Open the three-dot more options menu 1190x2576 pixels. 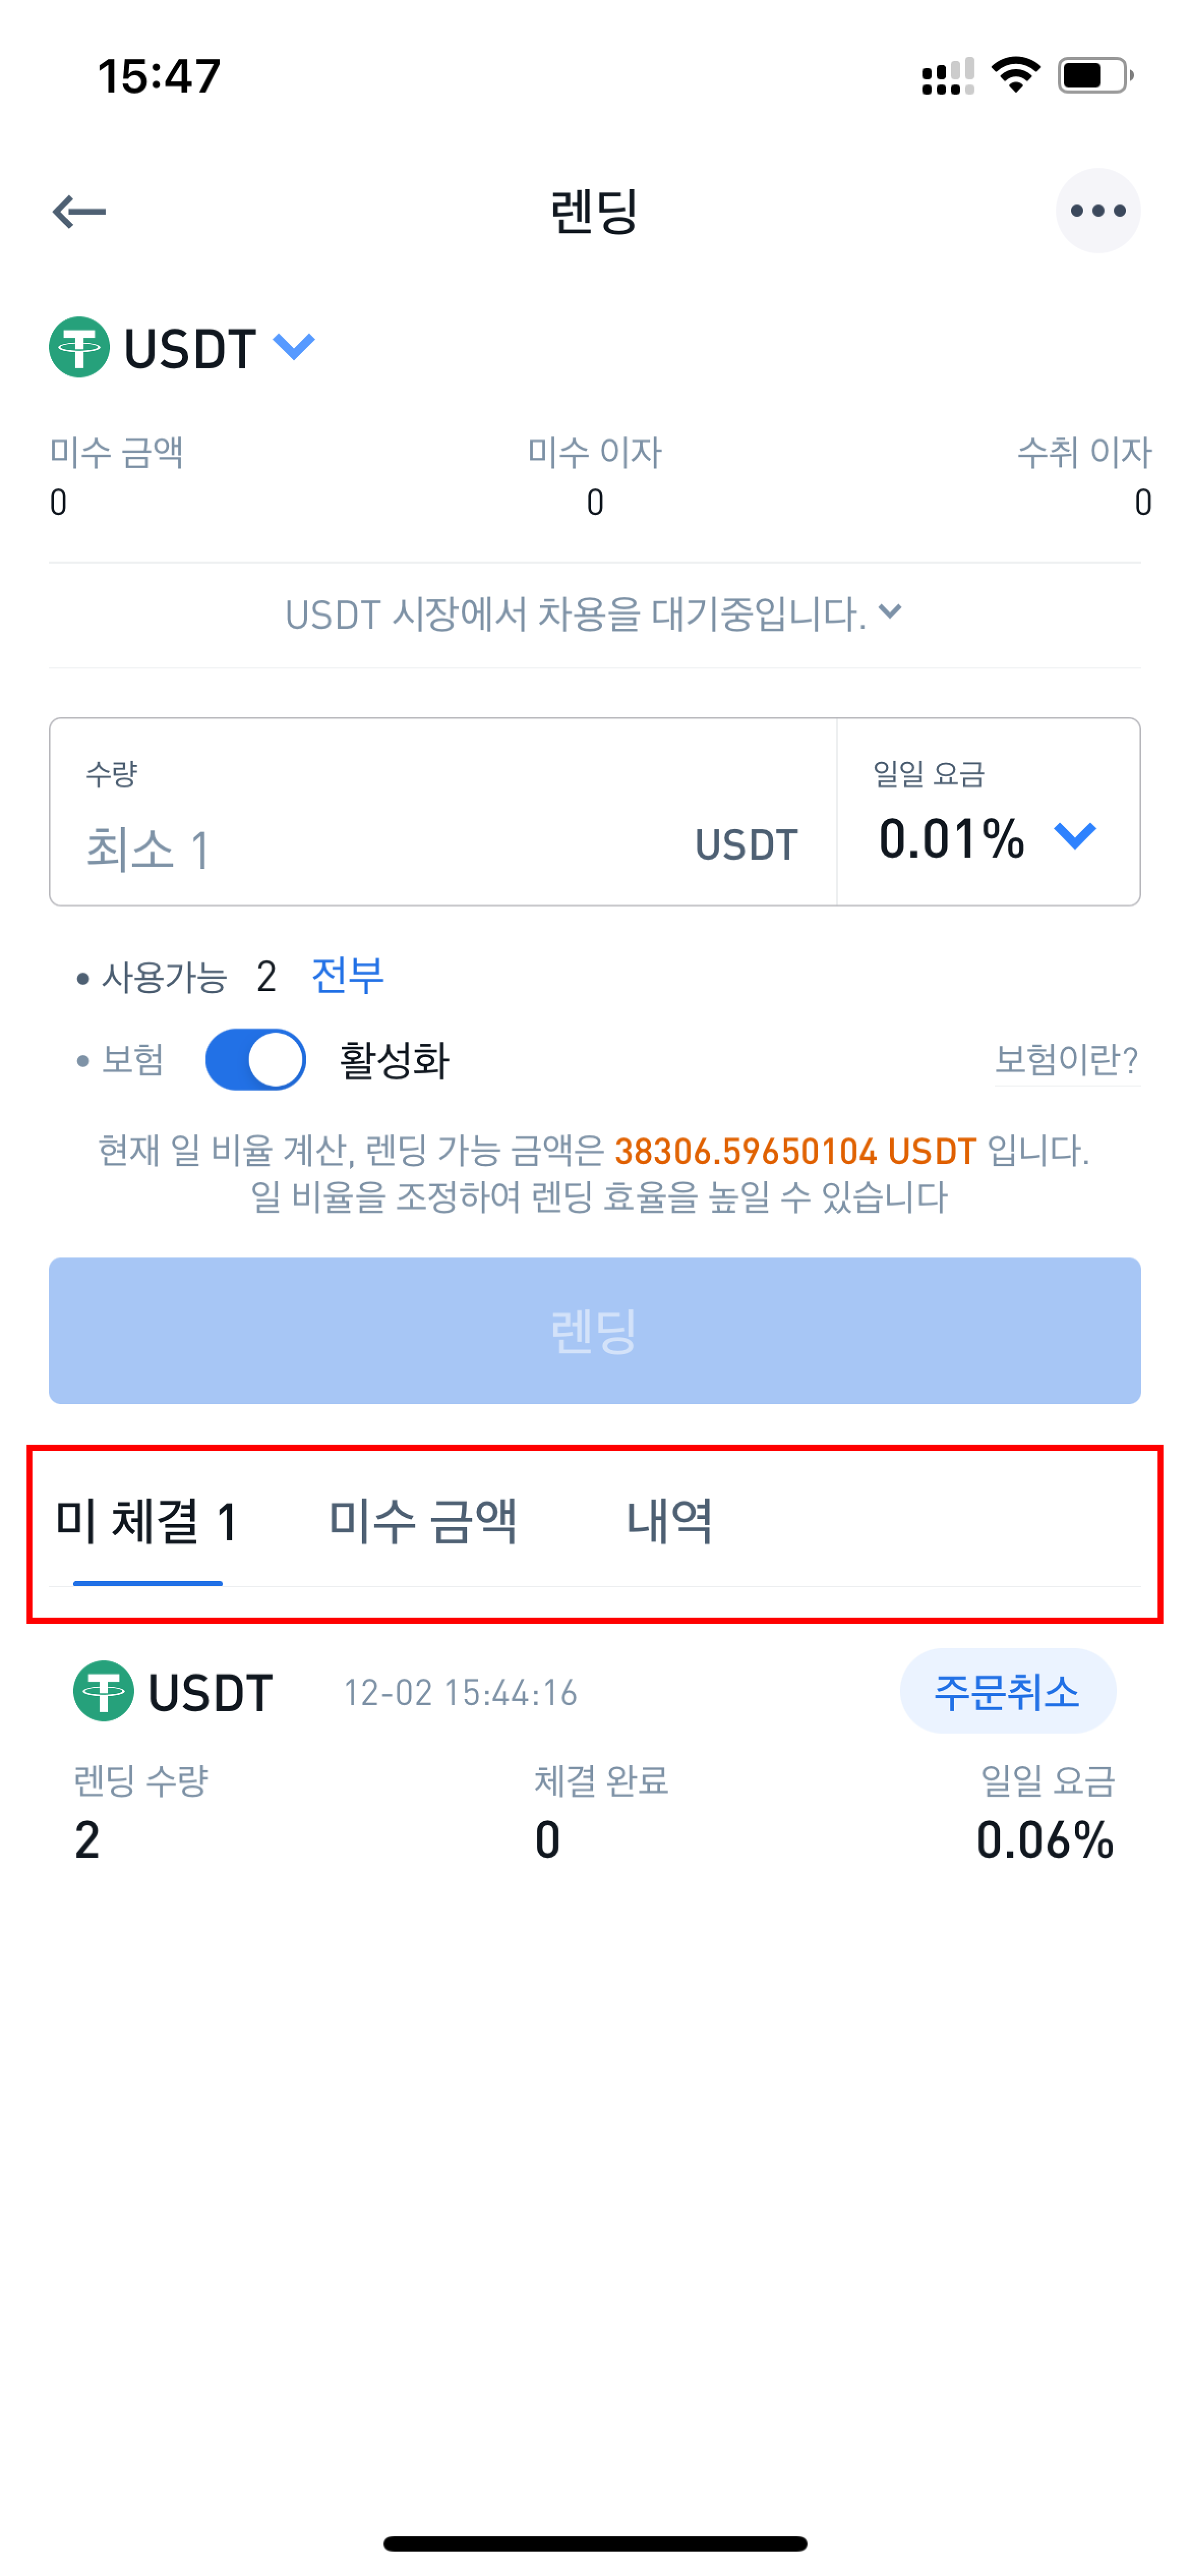(x=1097, y=211)
